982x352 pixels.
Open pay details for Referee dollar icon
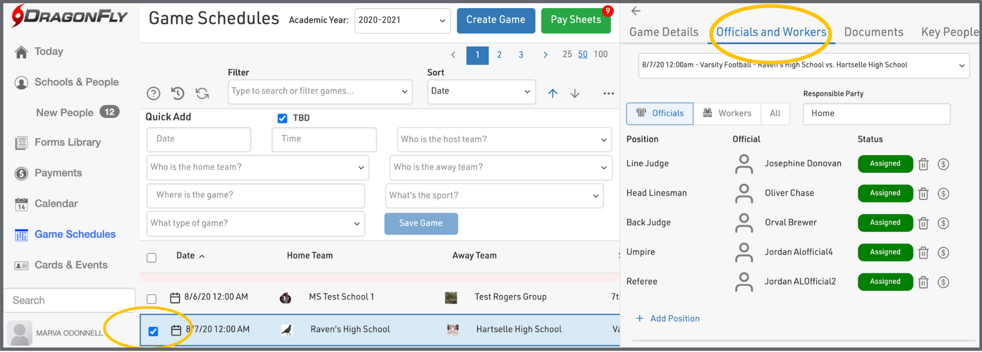coord(943,282)
